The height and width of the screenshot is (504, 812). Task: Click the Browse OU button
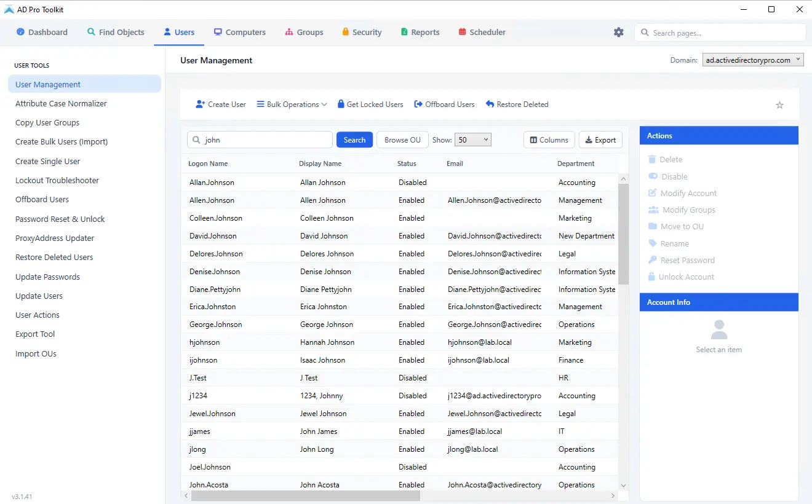[402, 140]
